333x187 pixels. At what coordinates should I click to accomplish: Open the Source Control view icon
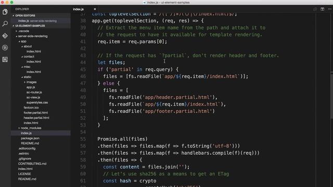point(5,36)
